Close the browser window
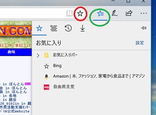Screen dimensions: 156x115 coord(144,1)
